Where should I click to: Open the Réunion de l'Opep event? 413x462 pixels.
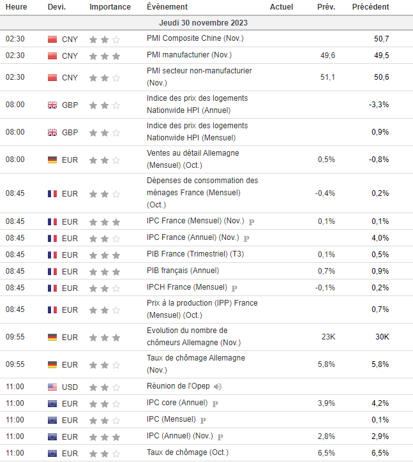click(178, 387)
